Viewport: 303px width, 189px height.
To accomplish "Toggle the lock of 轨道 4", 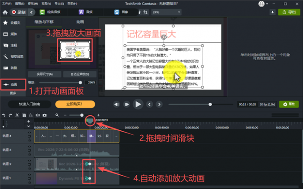I will coord(29,140).
